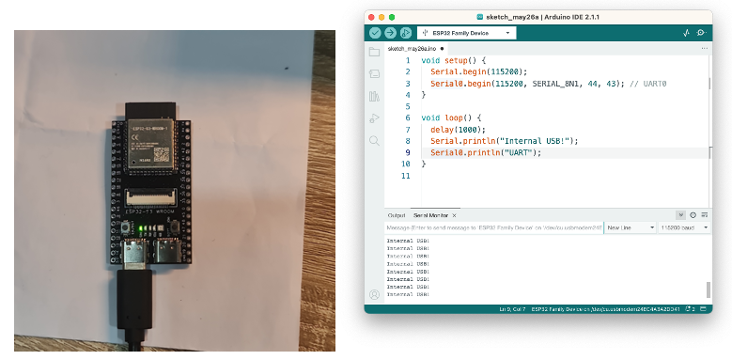This screenshot has width=732, height=360.
Task: Open the notifications bell in status bar
Action: [x=690, y=309]
